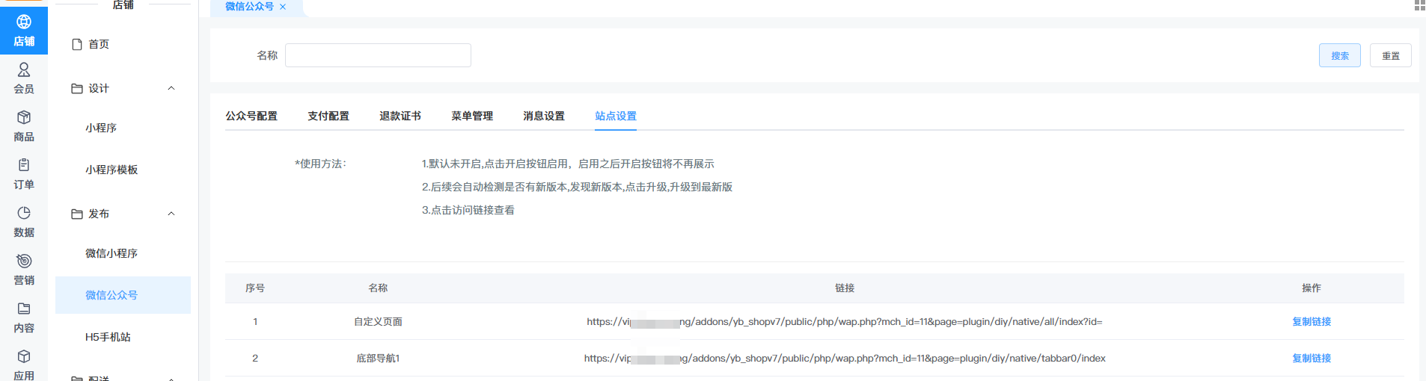Screen dimensions: 1426x381
Task: Close the 微信公众号 tab with the x
Action: 283,7
